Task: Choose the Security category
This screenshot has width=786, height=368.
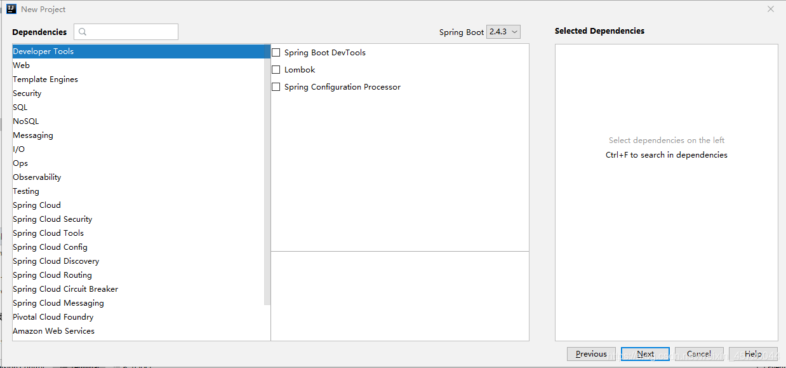Action: (x=138, y=93)
